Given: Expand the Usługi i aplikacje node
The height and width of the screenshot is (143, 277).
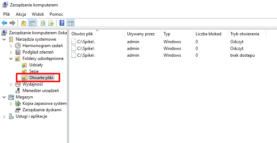Looking at the screenshot, I should pos(4,116).
